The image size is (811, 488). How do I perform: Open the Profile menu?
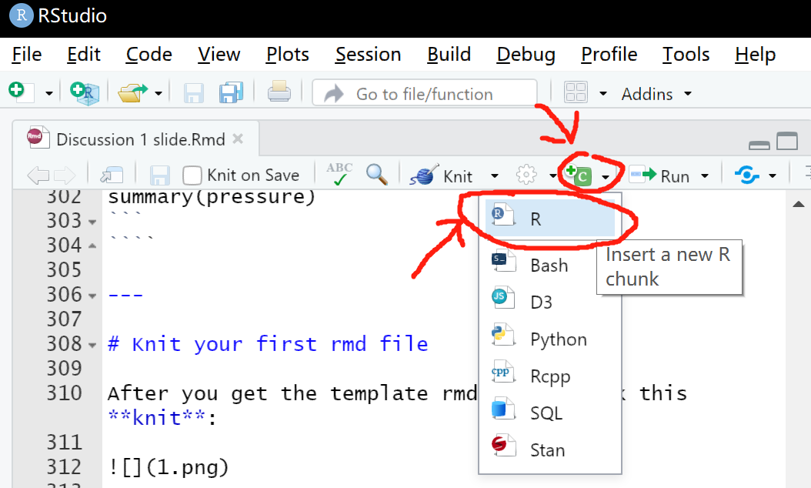point(609,55)
